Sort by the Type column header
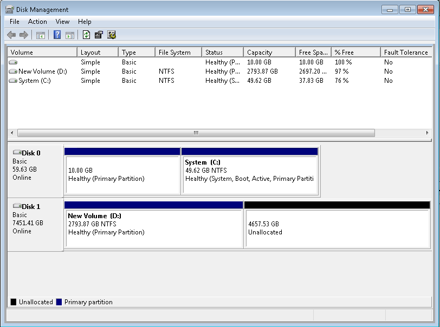This screenshot has height=327, width=440. pos(137,53)
